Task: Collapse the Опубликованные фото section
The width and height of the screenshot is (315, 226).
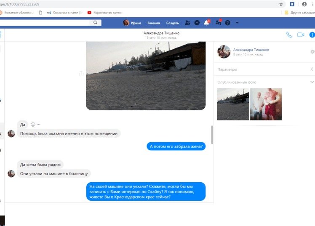Action: click(x=312, y=82)
